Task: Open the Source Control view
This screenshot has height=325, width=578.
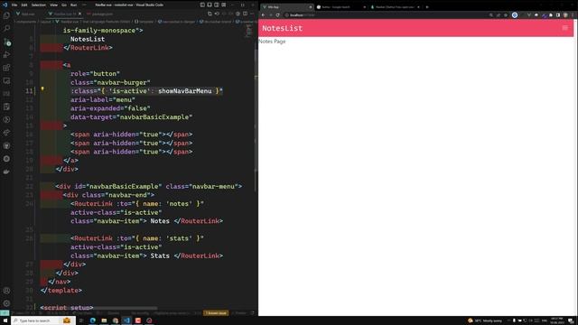Action: click(x=6, y=42)
